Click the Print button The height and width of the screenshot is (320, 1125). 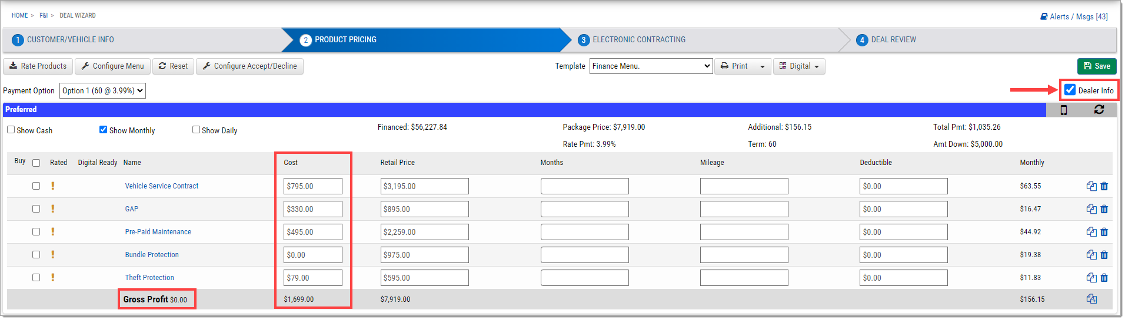tap(735, 66)
